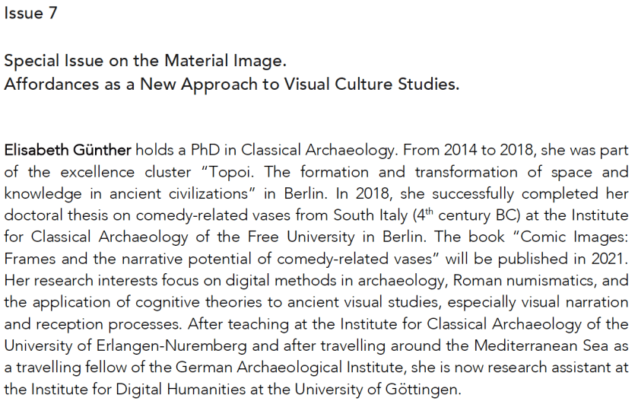The image size is (638, 414).
Task: Click the "Issue 7" heading
Action: 30,14
